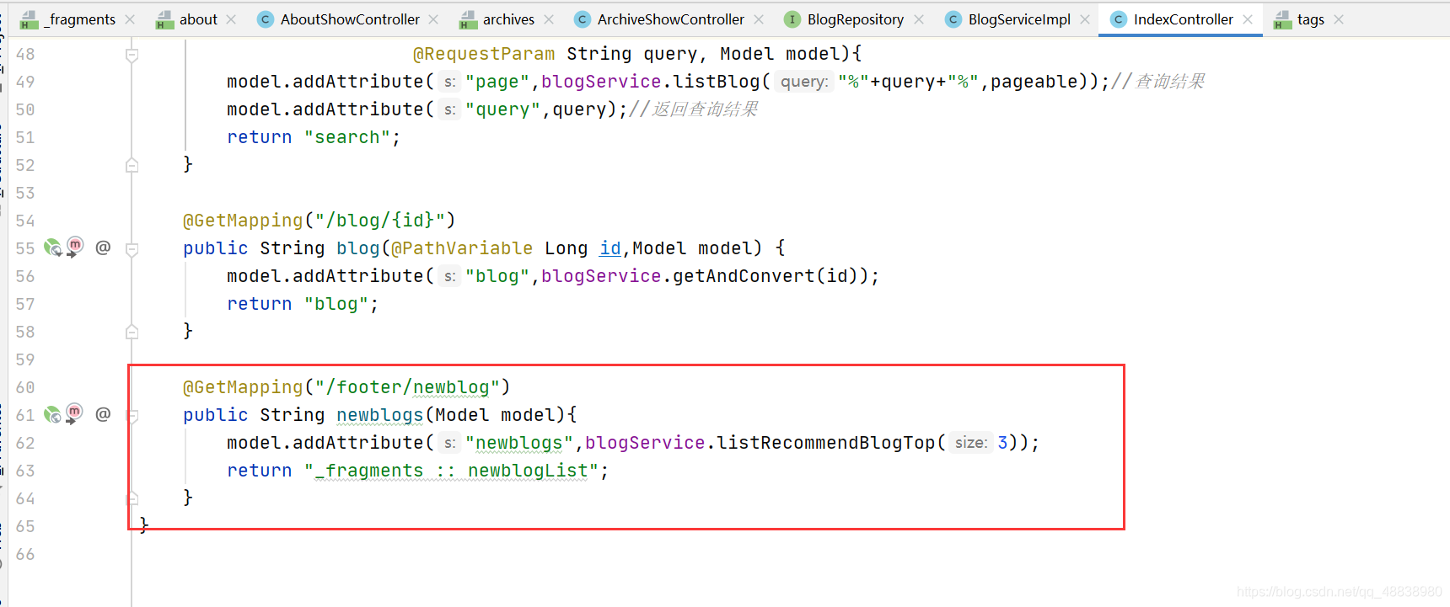Image resolution: width=1450 pixels, height=607 pixels.
Task: Click the "/footer/newblog" mapping string
Action: (x=407, y=387)
